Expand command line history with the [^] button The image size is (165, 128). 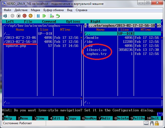click(x=159, y=114)
